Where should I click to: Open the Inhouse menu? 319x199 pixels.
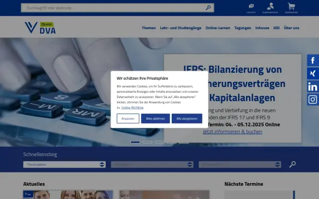262,28
